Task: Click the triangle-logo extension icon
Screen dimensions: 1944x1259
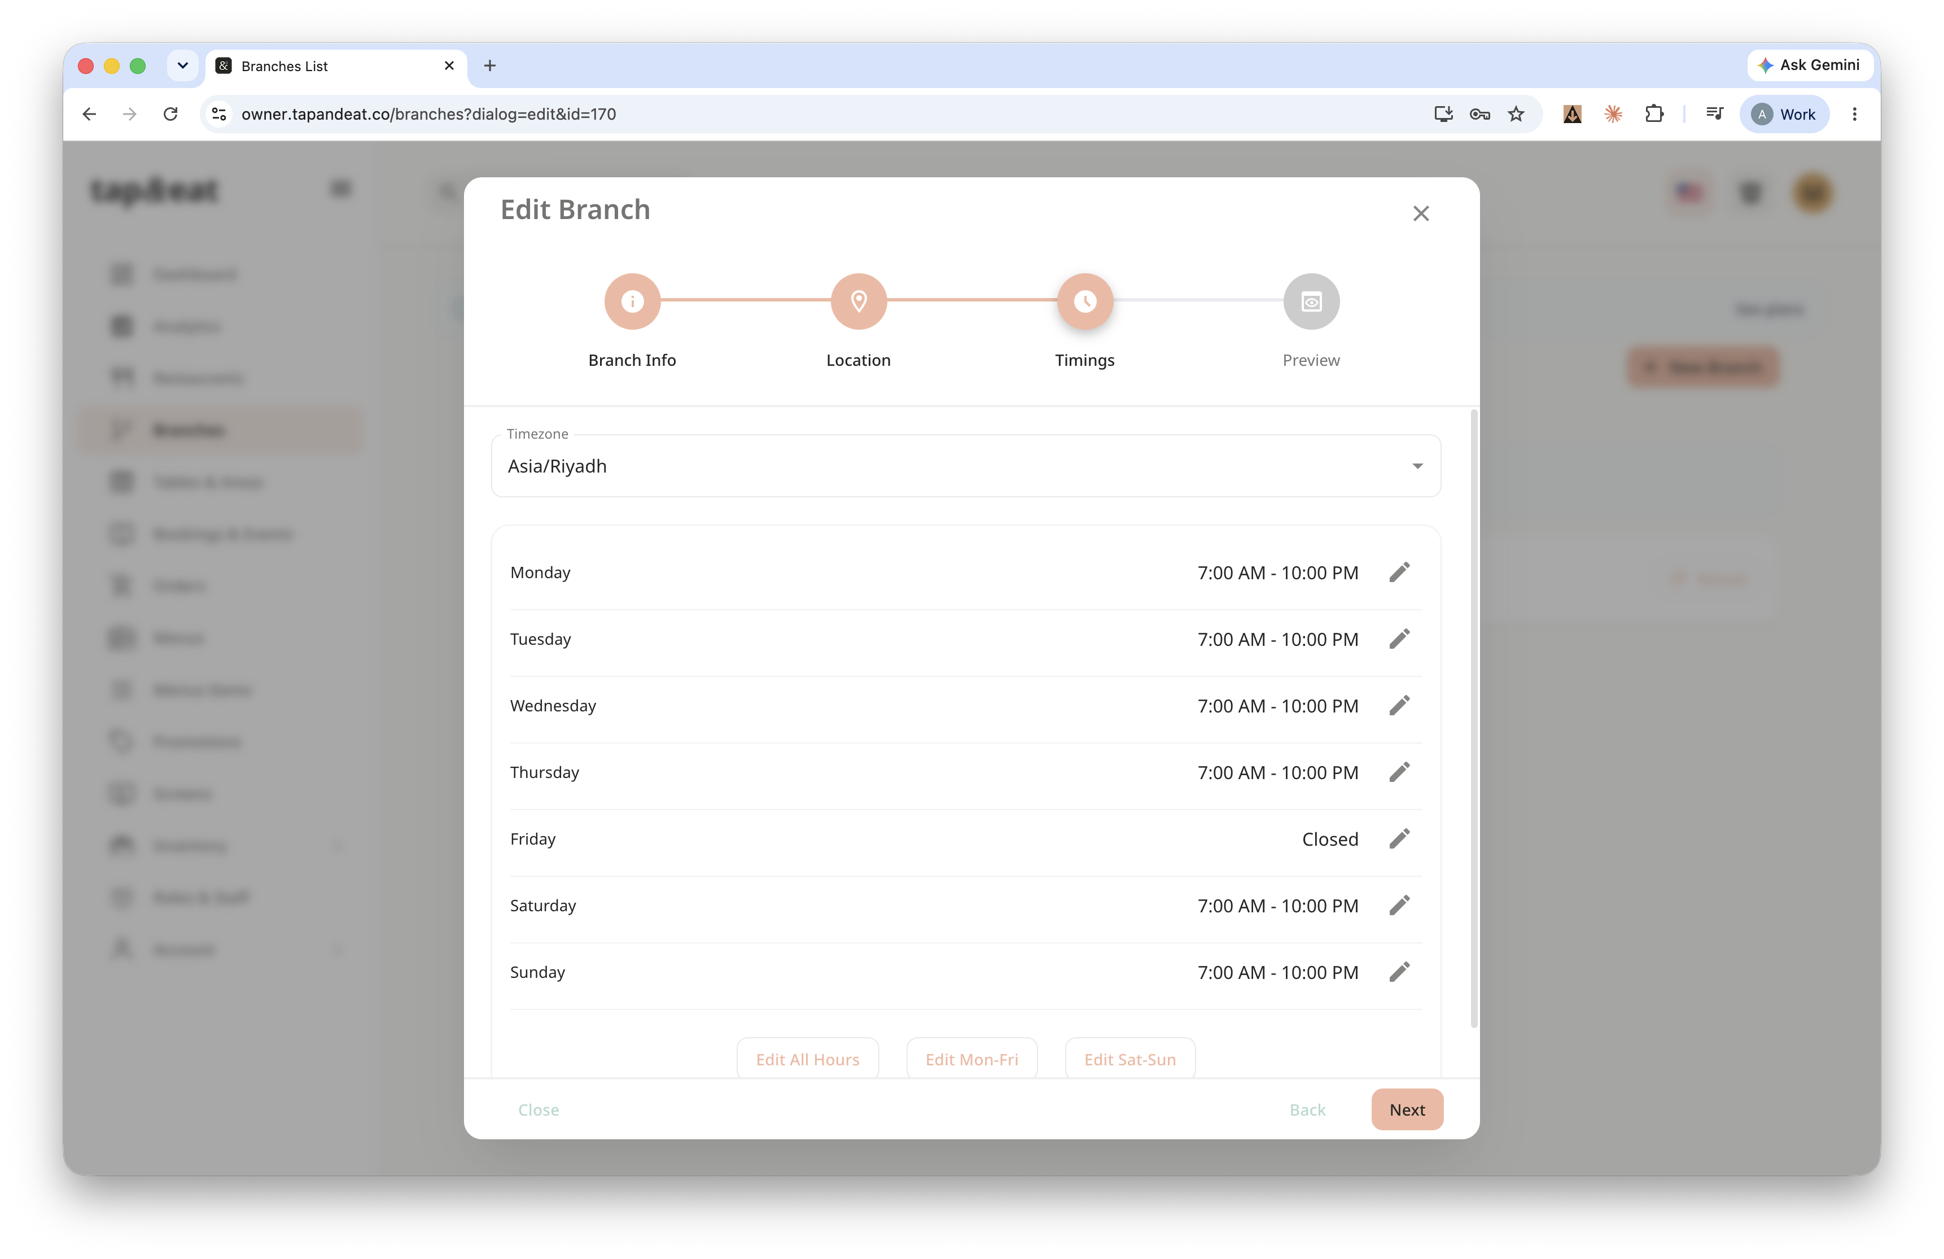Action: [x=1573, y=113]
